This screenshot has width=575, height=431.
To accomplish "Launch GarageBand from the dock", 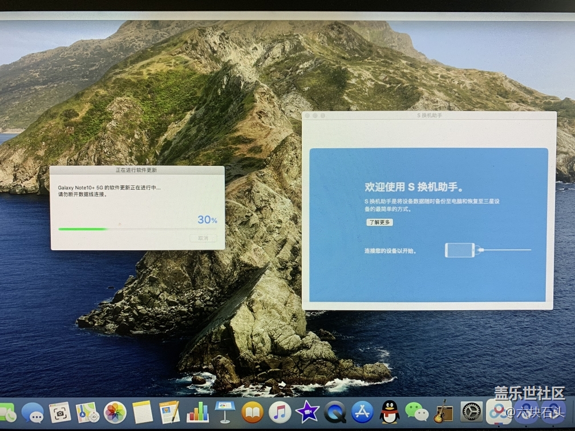I will point(442,412).
